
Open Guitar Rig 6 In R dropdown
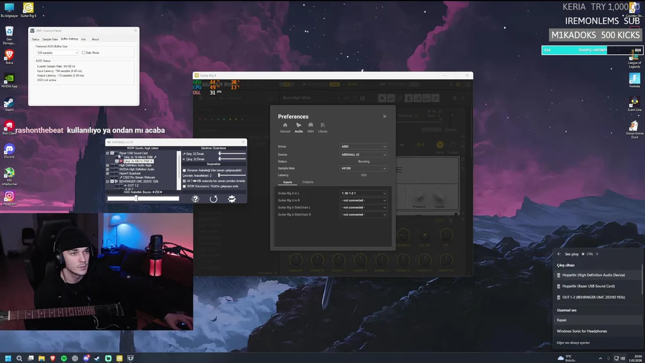pos(364,200)
